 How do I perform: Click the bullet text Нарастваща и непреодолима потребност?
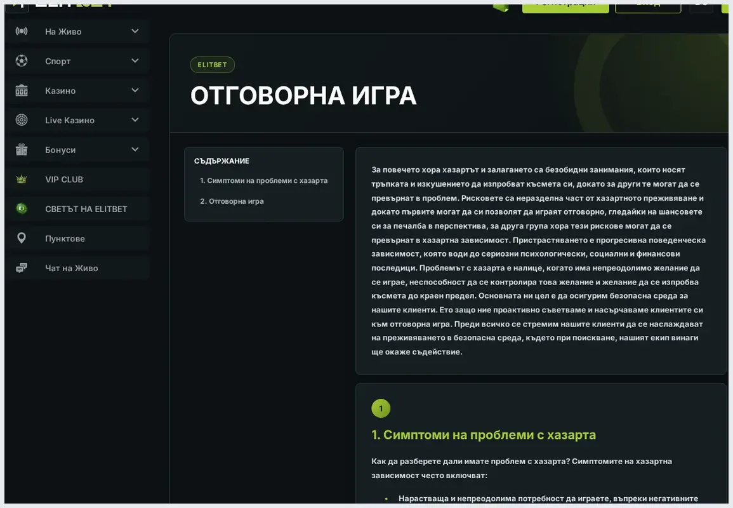(548, 498)
